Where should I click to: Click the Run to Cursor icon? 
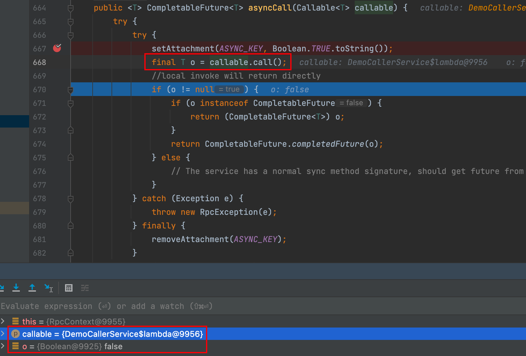pos(49,288)
